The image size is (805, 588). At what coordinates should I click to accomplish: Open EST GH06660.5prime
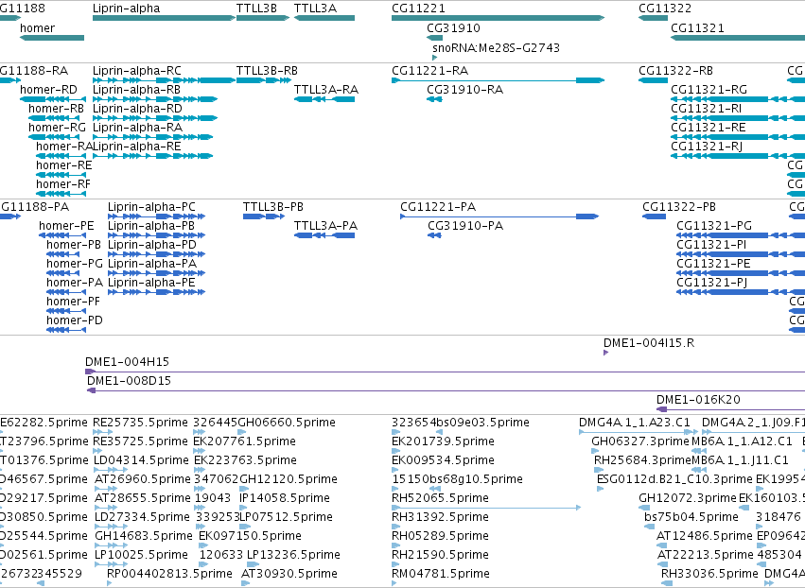click(x=288, y=423)
